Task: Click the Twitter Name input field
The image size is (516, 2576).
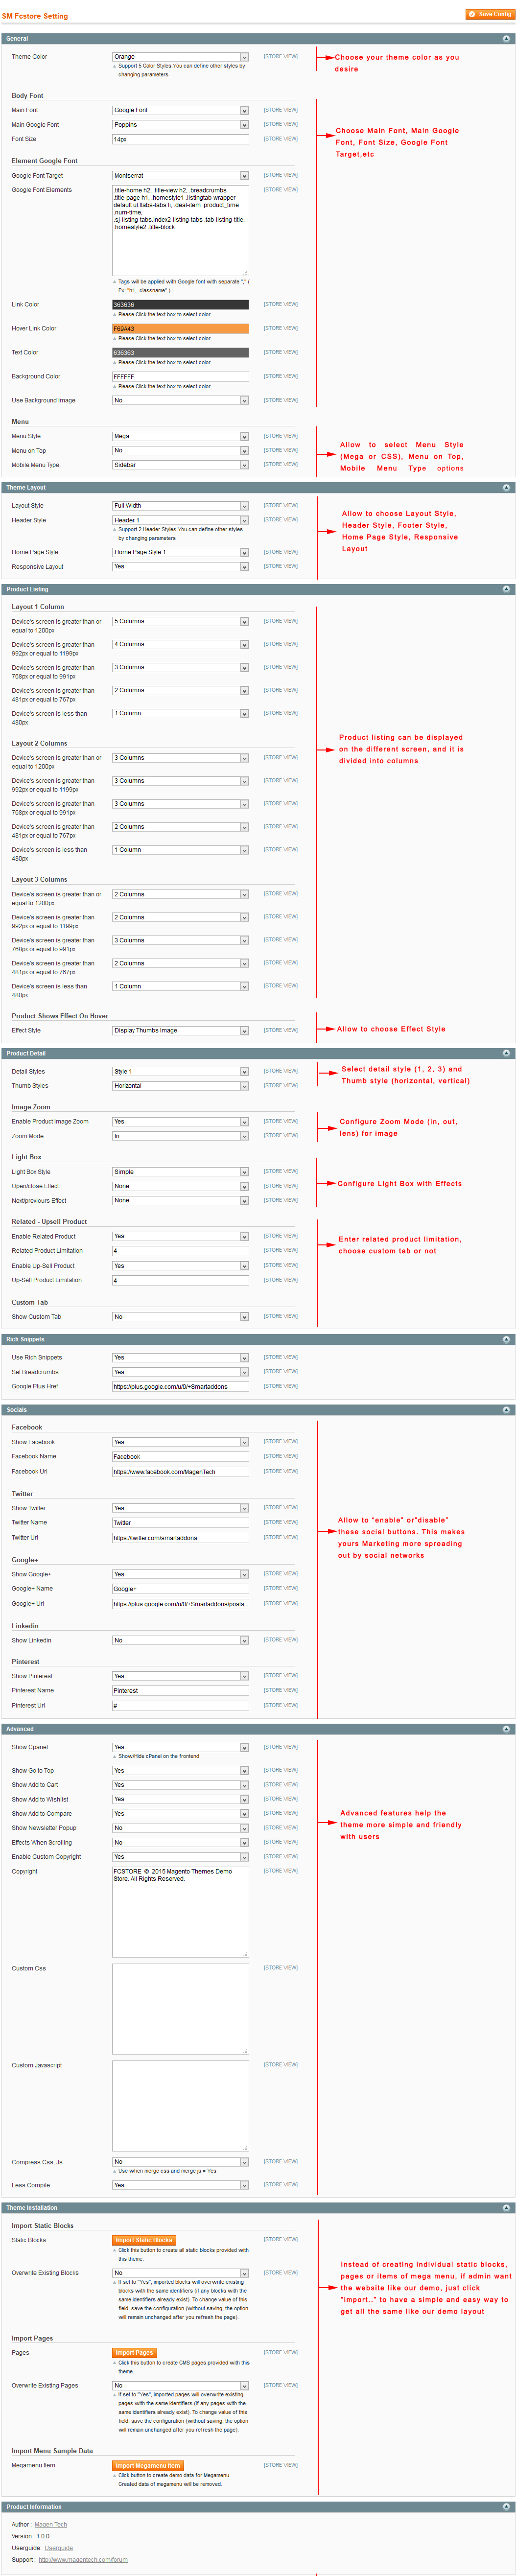Action: 180,1523
